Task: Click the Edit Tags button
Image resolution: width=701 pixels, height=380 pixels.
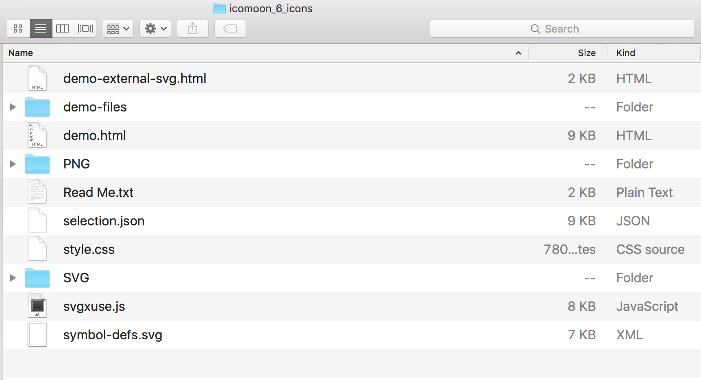Action: [230, 28]
